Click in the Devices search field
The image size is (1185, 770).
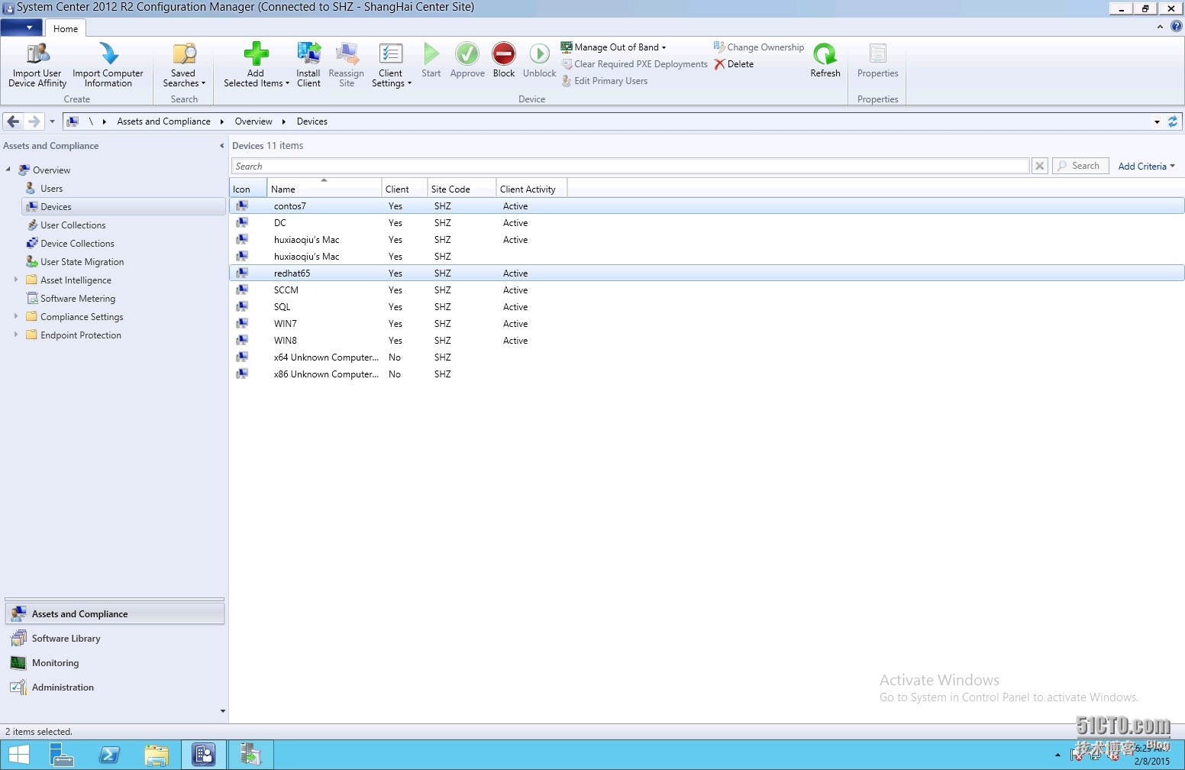(630, 166)
